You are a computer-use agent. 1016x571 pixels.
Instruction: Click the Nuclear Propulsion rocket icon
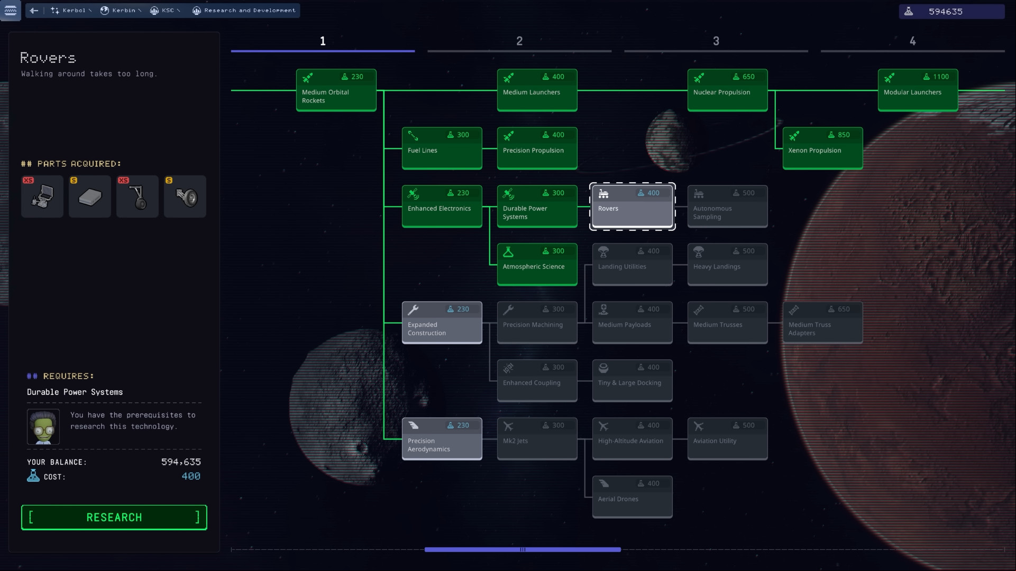(x=699, y=78)
